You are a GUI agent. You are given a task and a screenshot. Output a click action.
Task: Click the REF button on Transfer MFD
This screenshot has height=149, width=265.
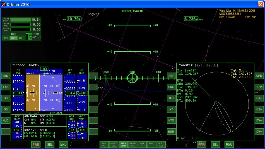[171, 76]
